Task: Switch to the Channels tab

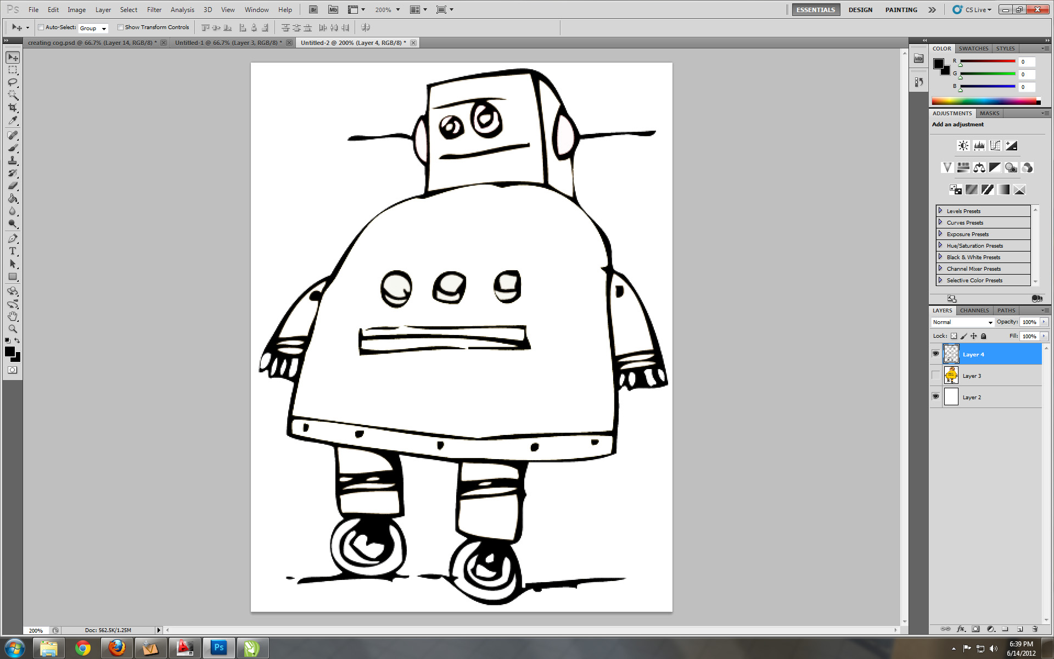Action: tap(974, 310)
